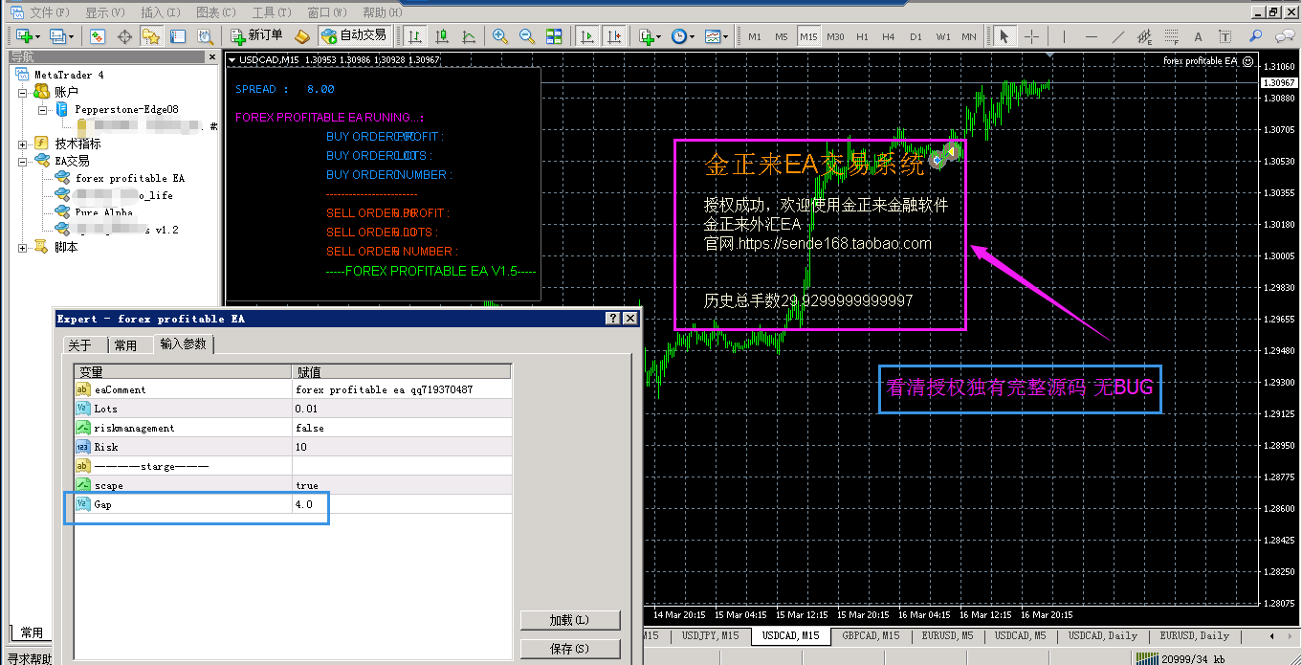The height and width of the screenshot is (665, 1302).
Task: Open the 图表 menu
Action: tap(215, 12)
